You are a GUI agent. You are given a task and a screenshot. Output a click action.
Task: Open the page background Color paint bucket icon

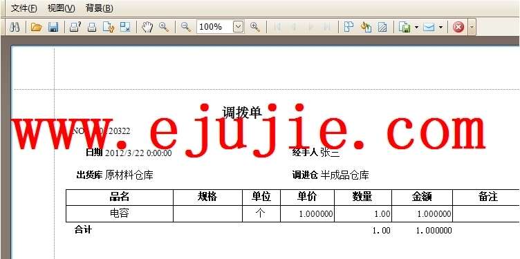(x=366, y=27)
